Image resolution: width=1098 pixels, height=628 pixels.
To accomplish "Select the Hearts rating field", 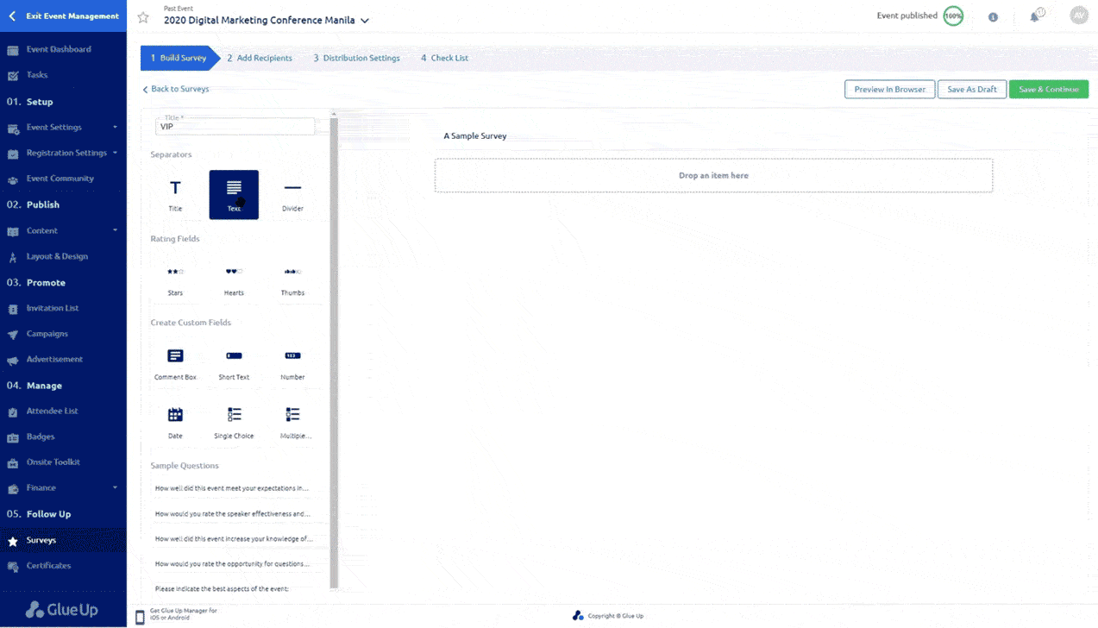I will point(234,270).
